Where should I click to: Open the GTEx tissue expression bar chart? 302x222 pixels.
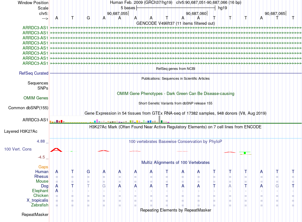coord(109,119)
